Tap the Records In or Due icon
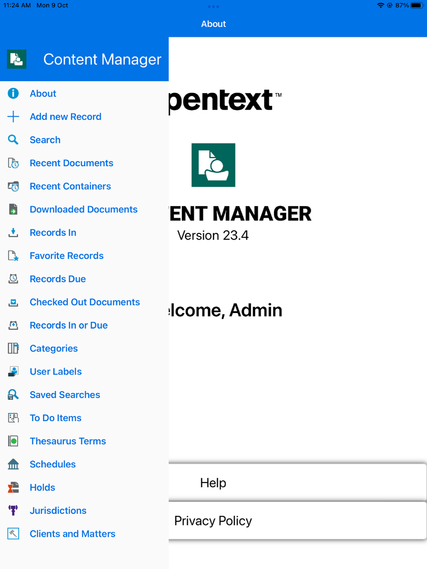The width and height of the screenshot is (427, 569). 13,325
